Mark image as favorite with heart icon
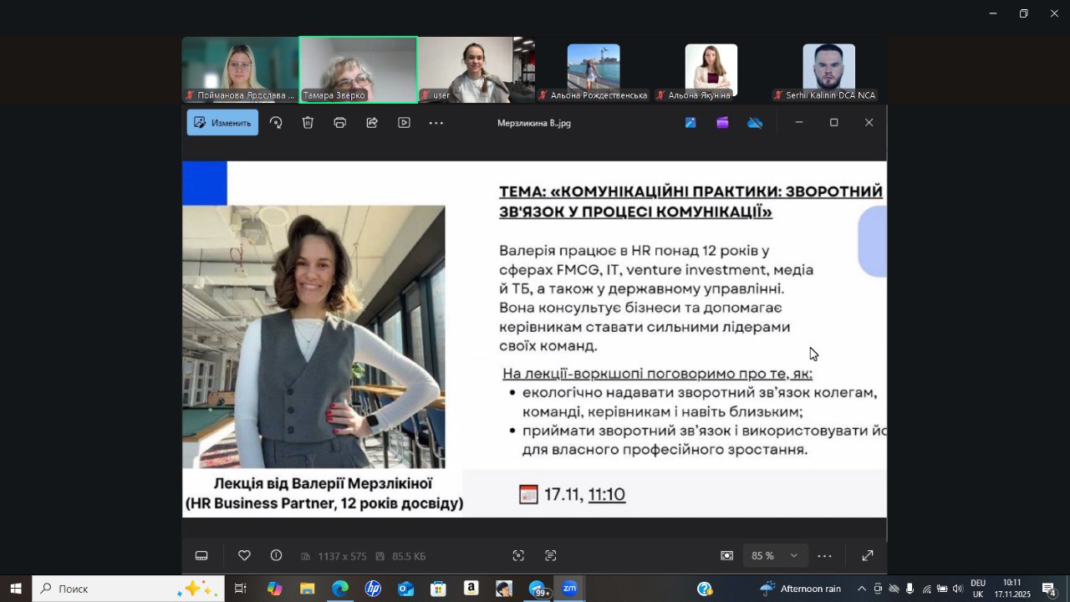 [x=244, y=556]
